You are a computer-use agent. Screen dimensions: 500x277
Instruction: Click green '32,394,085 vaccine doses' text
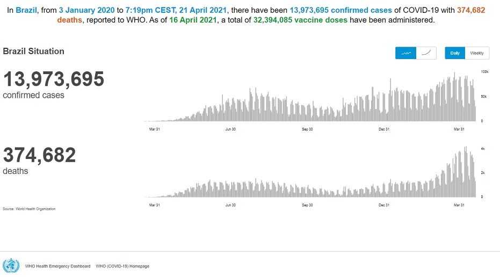(300, 20)
